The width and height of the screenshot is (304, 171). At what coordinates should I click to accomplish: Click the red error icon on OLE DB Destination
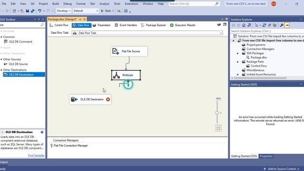pyautogui.click(x=108, y=99)
